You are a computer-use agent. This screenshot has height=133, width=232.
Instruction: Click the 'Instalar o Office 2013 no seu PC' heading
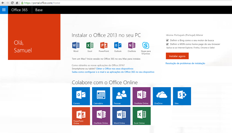click(x=106, y=35)
